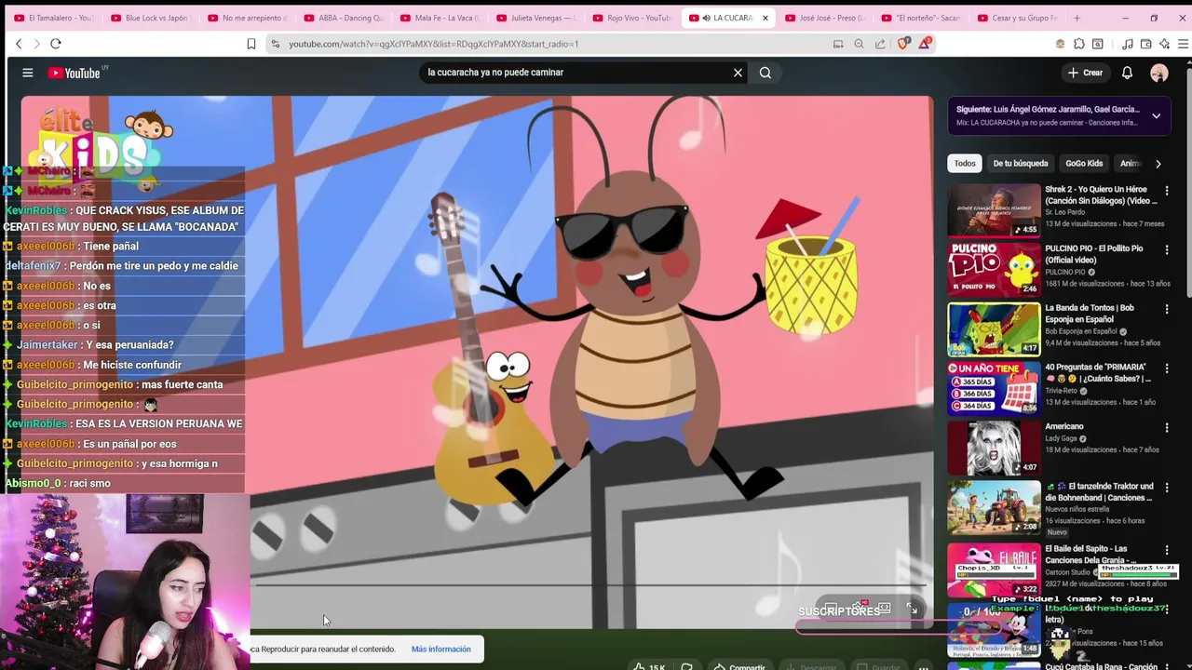Toggle fullscreen on the video player
1192x670 pixels.
point(912,609)
